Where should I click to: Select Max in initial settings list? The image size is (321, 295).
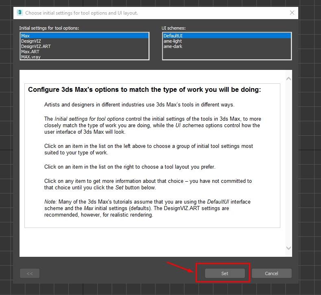[x=25, y=36]
